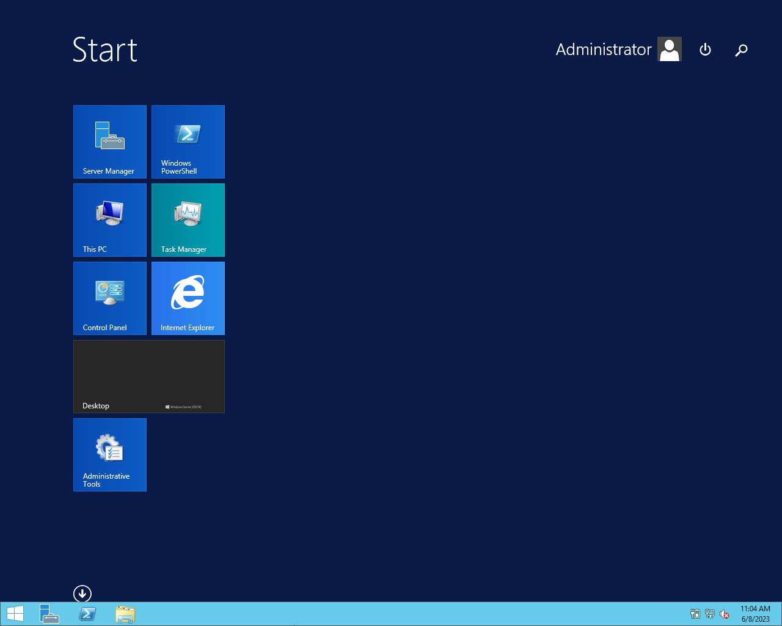The width and height of the screenshot is (782, 626).
Task: Click the network icon in the system tray
Action: (x=710, y=614)
